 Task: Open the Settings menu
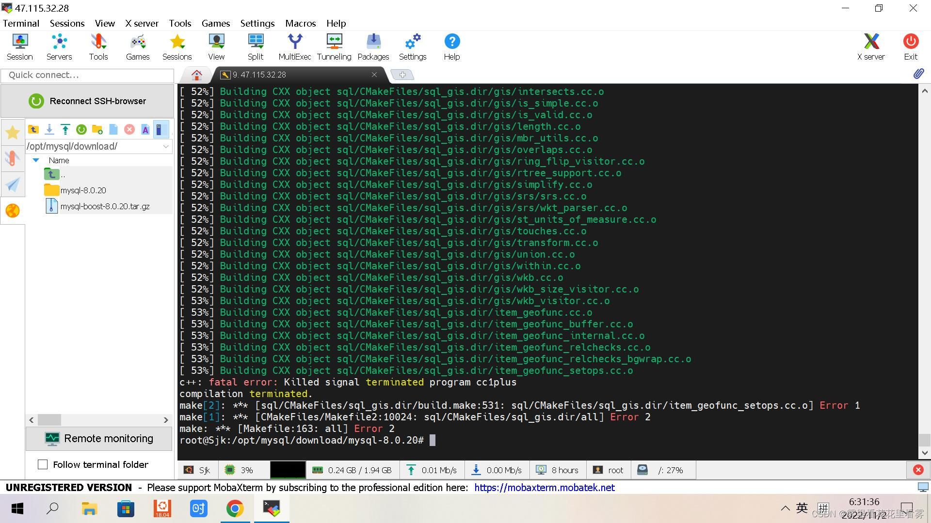257,23
